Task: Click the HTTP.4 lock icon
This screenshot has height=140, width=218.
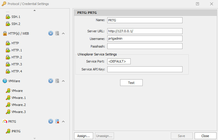Action: 8,71
